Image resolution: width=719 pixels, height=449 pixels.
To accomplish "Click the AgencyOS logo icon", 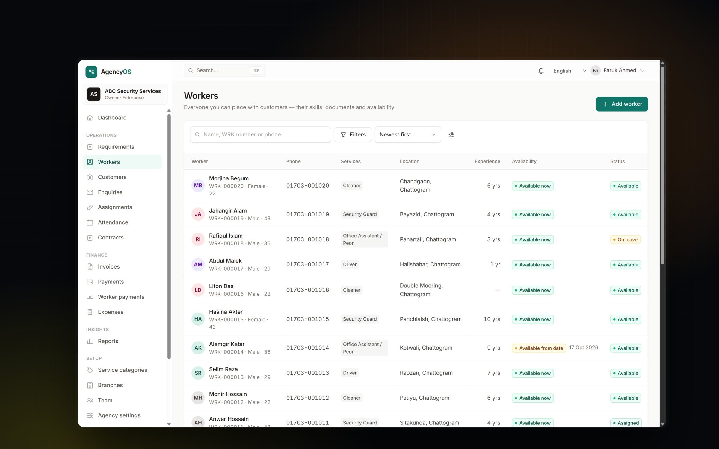I will (91, 72).
